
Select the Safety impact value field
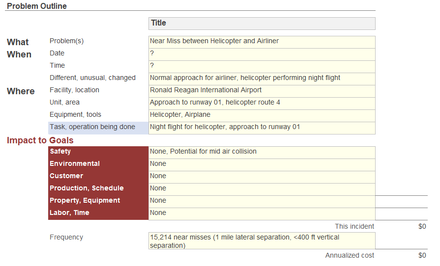[262, 152]
